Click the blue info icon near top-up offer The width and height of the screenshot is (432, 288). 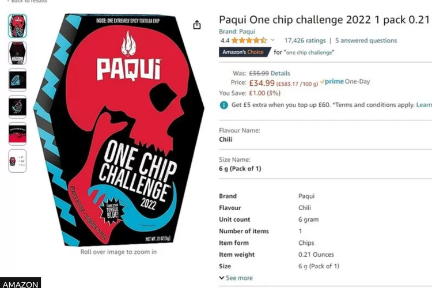coord(223,105)
